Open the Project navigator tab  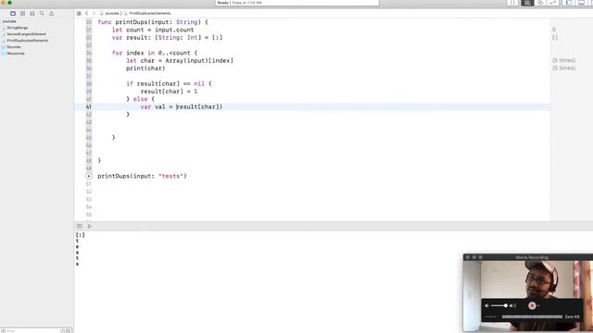(13, 14)
